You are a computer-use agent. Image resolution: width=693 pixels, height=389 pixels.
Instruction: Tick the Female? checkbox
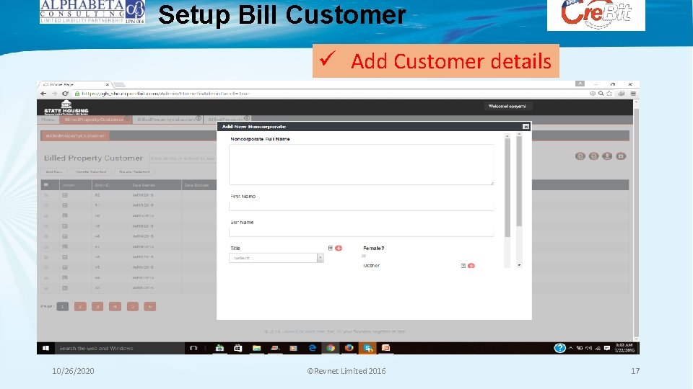[364, 256]
